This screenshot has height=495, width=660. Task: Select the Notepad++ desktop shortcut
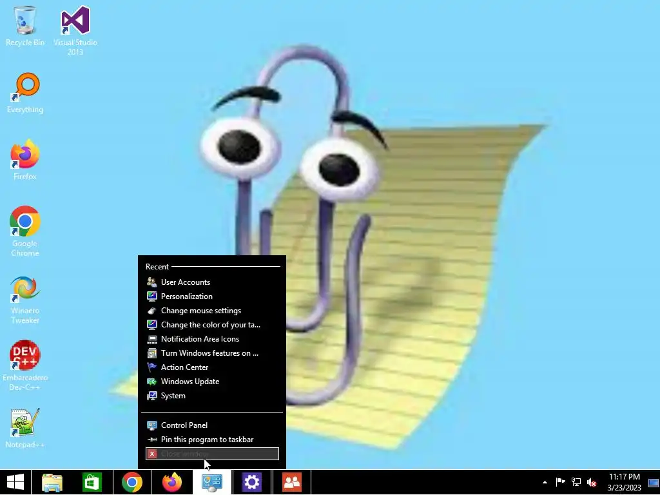coord(25,428)
